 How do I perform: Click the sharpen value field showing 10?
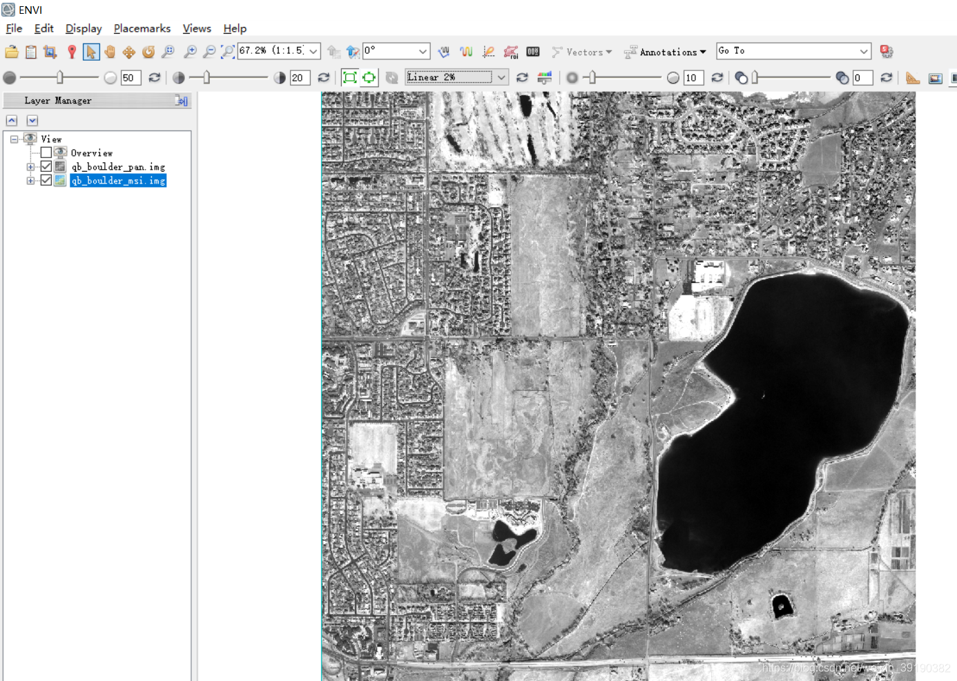click(x=694, y=77)
